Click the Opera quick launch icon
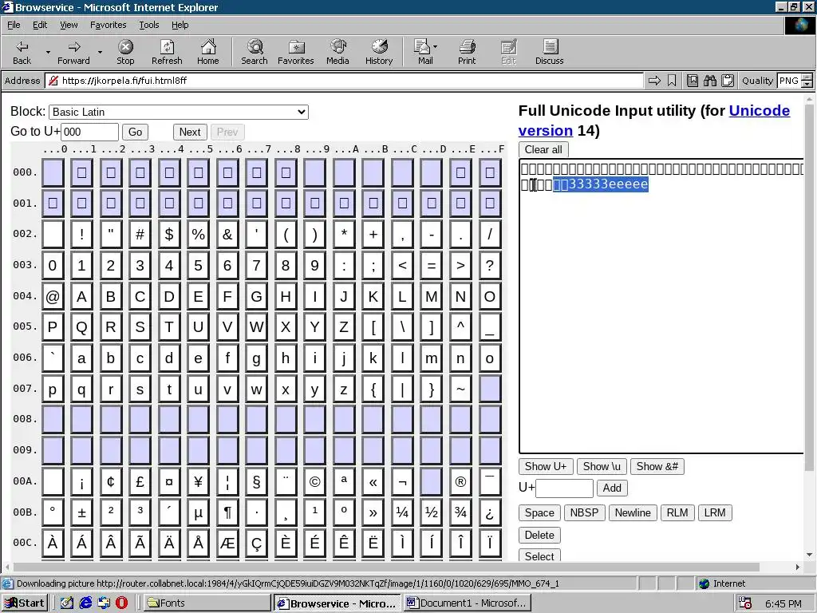 (121, 603)
